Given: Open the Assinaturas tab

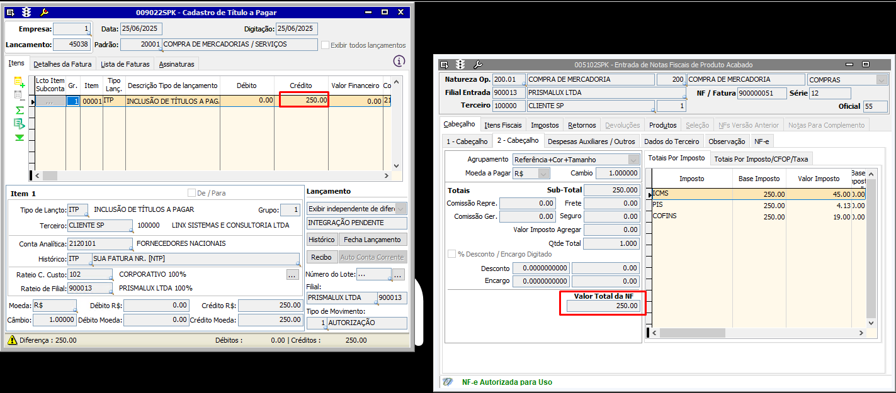Looking at the screenshot, I should pos(177,64).
